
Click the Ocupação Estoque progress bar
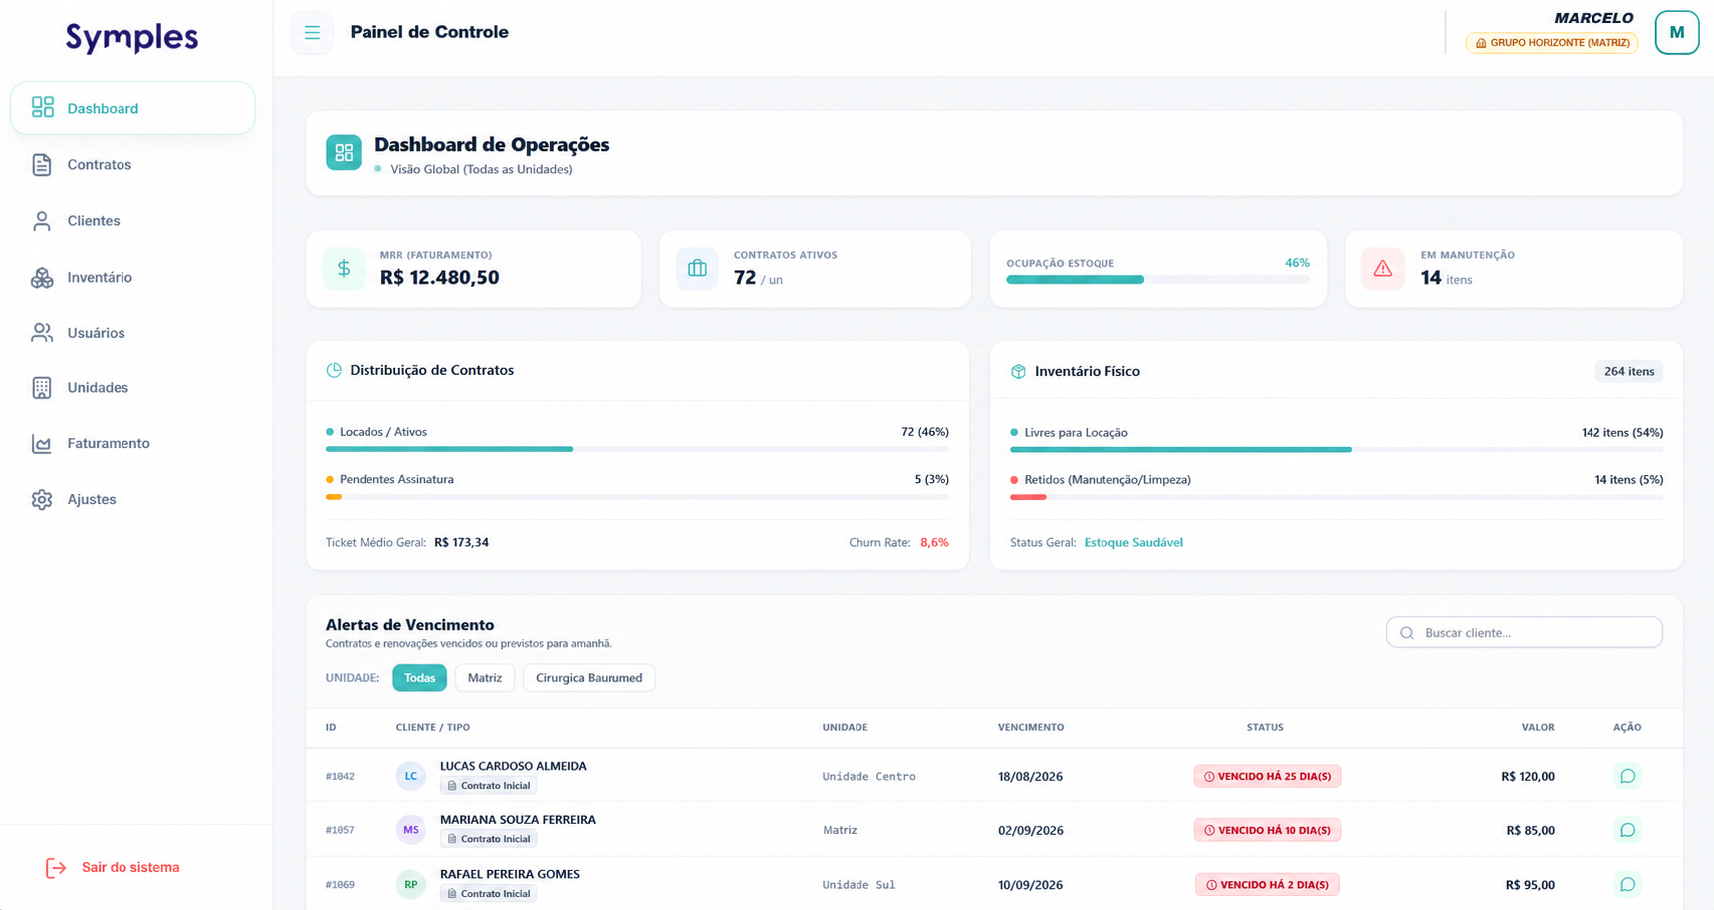1157,280
